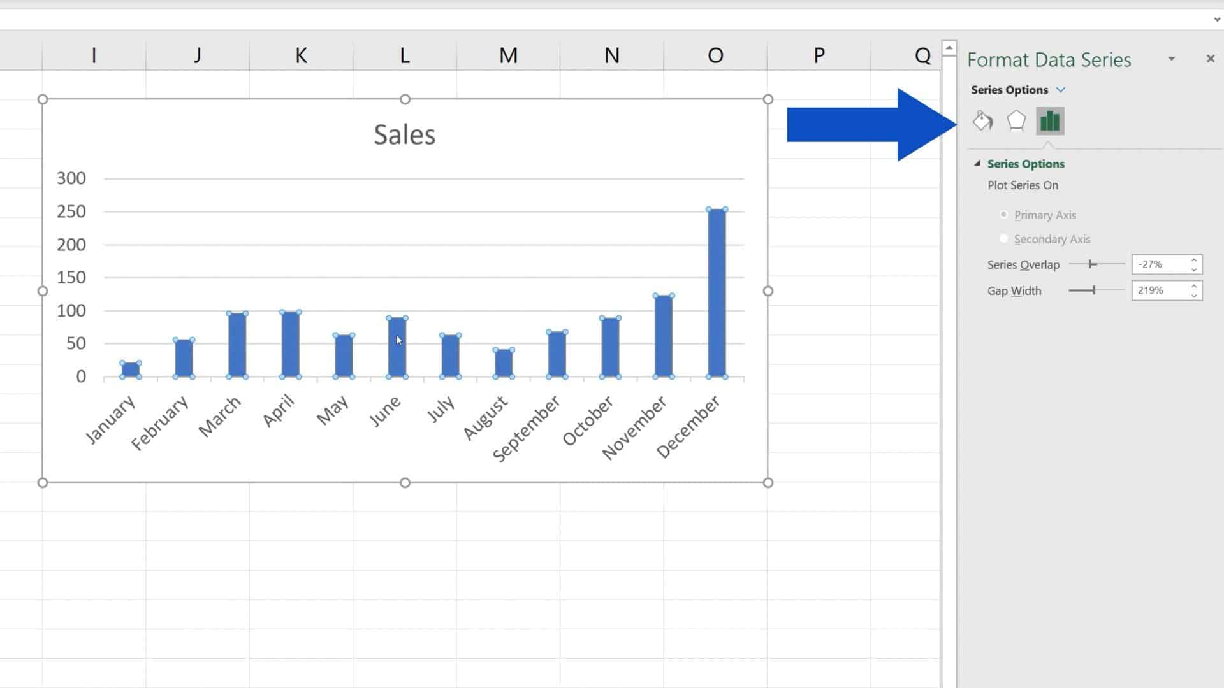Select the bar chart series icon
The width and height of the screenshot is (1224, 688).
(x=1050, y=122)
